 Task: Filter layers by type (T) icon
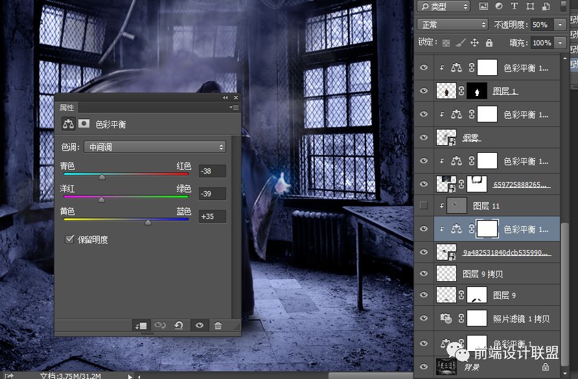pos(514,6)
